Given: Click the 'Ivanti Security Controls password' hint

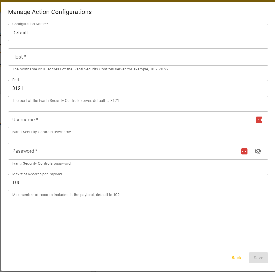Looking at the screenshot, I should coord(41,163).
